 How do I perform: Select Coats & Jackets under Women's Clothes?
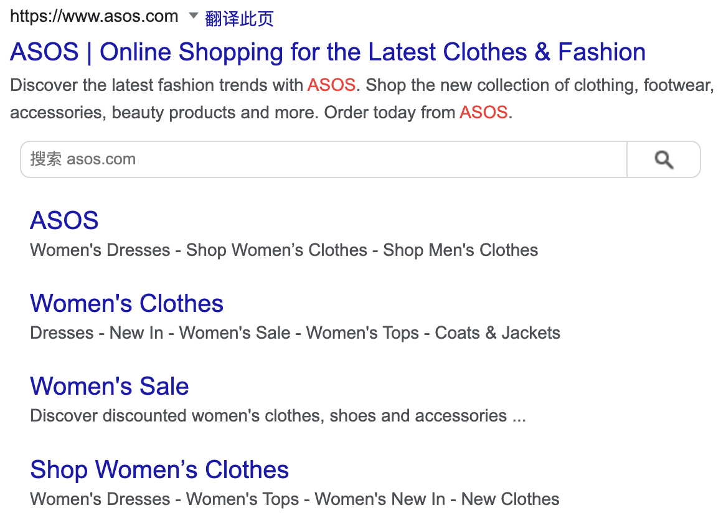coord(497,333)
